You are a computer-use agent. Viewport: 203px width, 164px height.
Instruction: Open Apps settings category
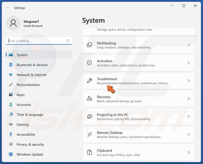click(x=21, y=95)
